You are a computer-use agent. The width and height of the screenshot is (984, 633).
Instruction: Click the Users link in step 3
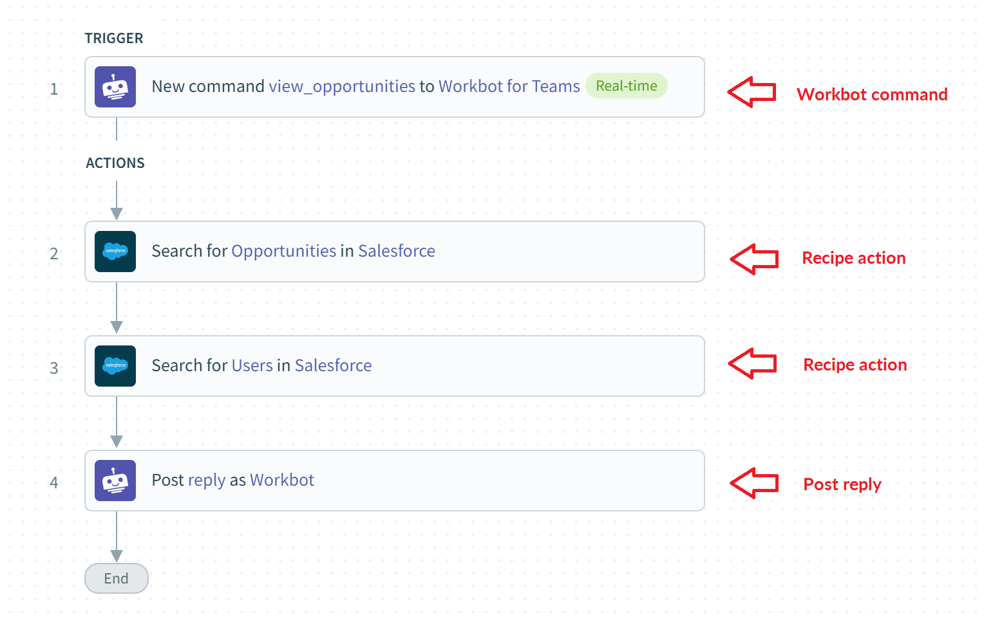click(x=252, y=365)
